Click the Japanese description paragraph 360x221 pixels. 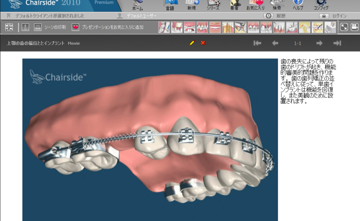coord(308,81)
